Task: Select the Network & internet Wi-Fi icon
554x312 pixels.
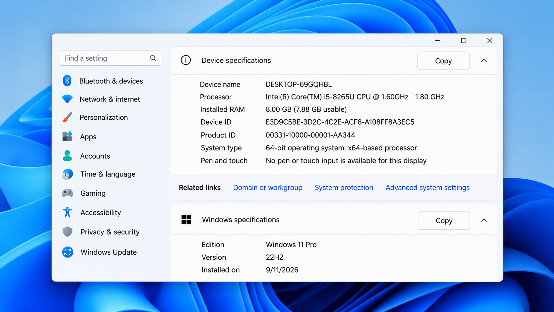Action: click(67, 99)
